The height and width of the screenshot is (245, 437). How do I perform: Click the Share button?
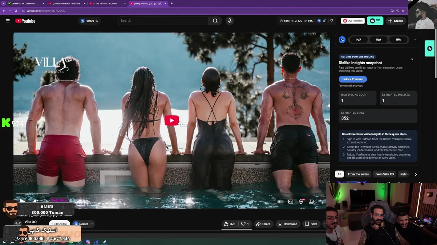263,224
